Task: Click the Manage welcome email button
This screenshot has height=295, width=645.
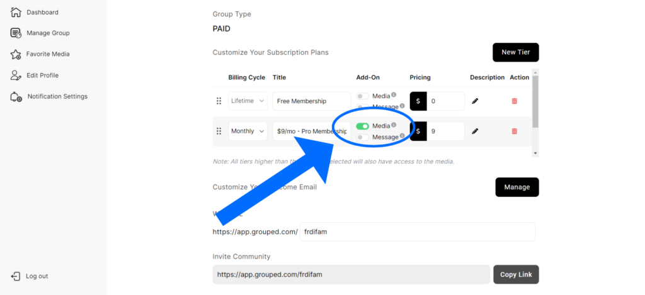Action: [x=517, y=187]
